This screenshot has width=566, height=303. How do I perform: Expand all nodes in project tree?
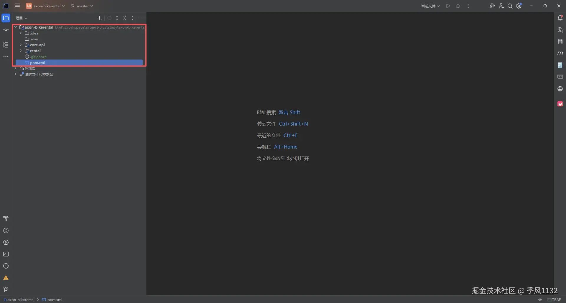point(117,18)
